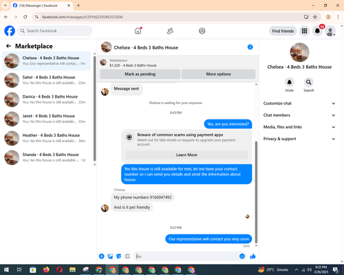Open the Heather conversation
Image resolution: width=344 pixels, height=275 pixels.
pyautogui.click(x=46, y=138)
